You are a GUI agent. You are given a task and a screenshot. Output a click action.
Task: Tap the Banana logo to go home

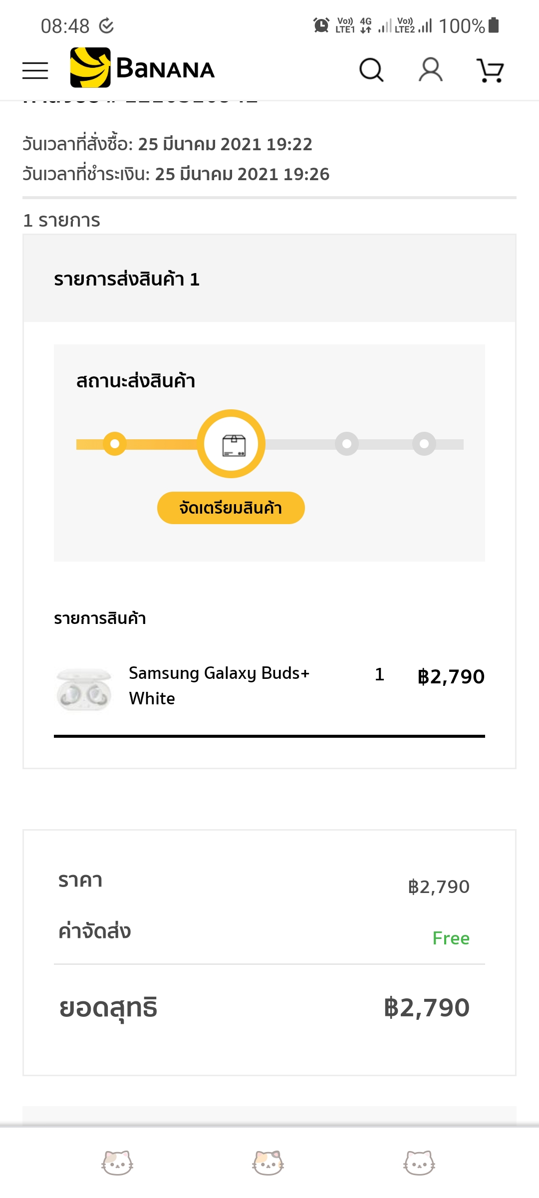143,68
